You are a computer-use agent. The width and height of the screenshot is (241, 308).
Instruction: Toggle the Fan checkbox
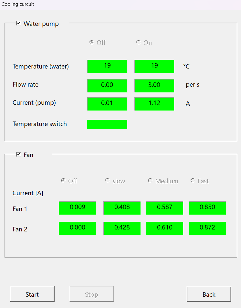(18, 154)
